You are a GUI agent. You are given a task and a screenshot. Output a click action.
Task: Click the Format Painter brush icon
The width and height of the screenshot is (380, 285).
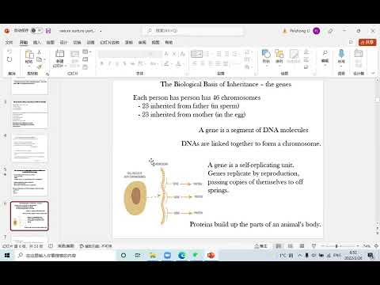(40, 66)
